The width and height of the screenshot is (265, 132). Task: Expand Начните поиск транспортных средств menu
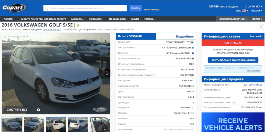44,19
